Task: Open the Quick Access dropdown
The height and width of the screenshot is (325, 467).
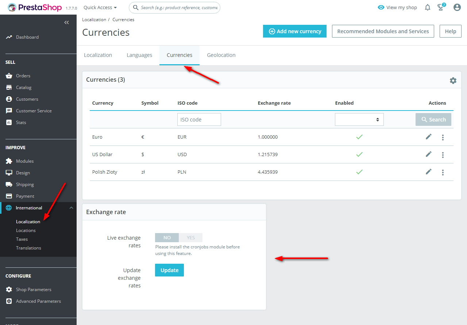Action: (100, 7)
